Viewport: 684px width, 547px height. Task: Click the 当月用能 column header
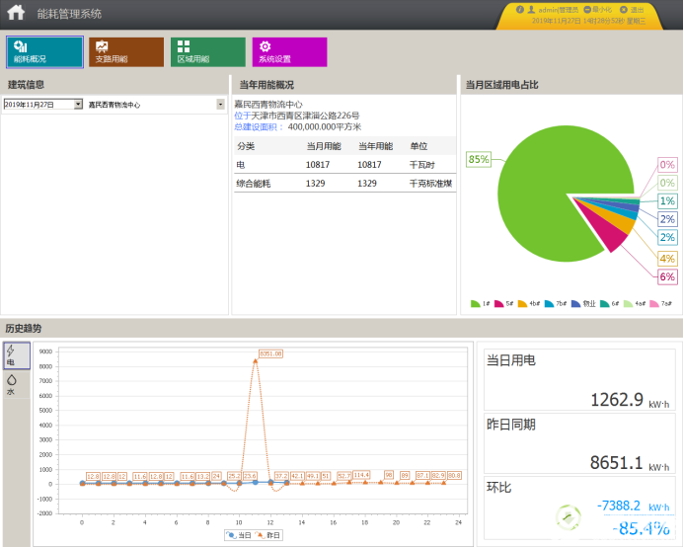[323, 146]
